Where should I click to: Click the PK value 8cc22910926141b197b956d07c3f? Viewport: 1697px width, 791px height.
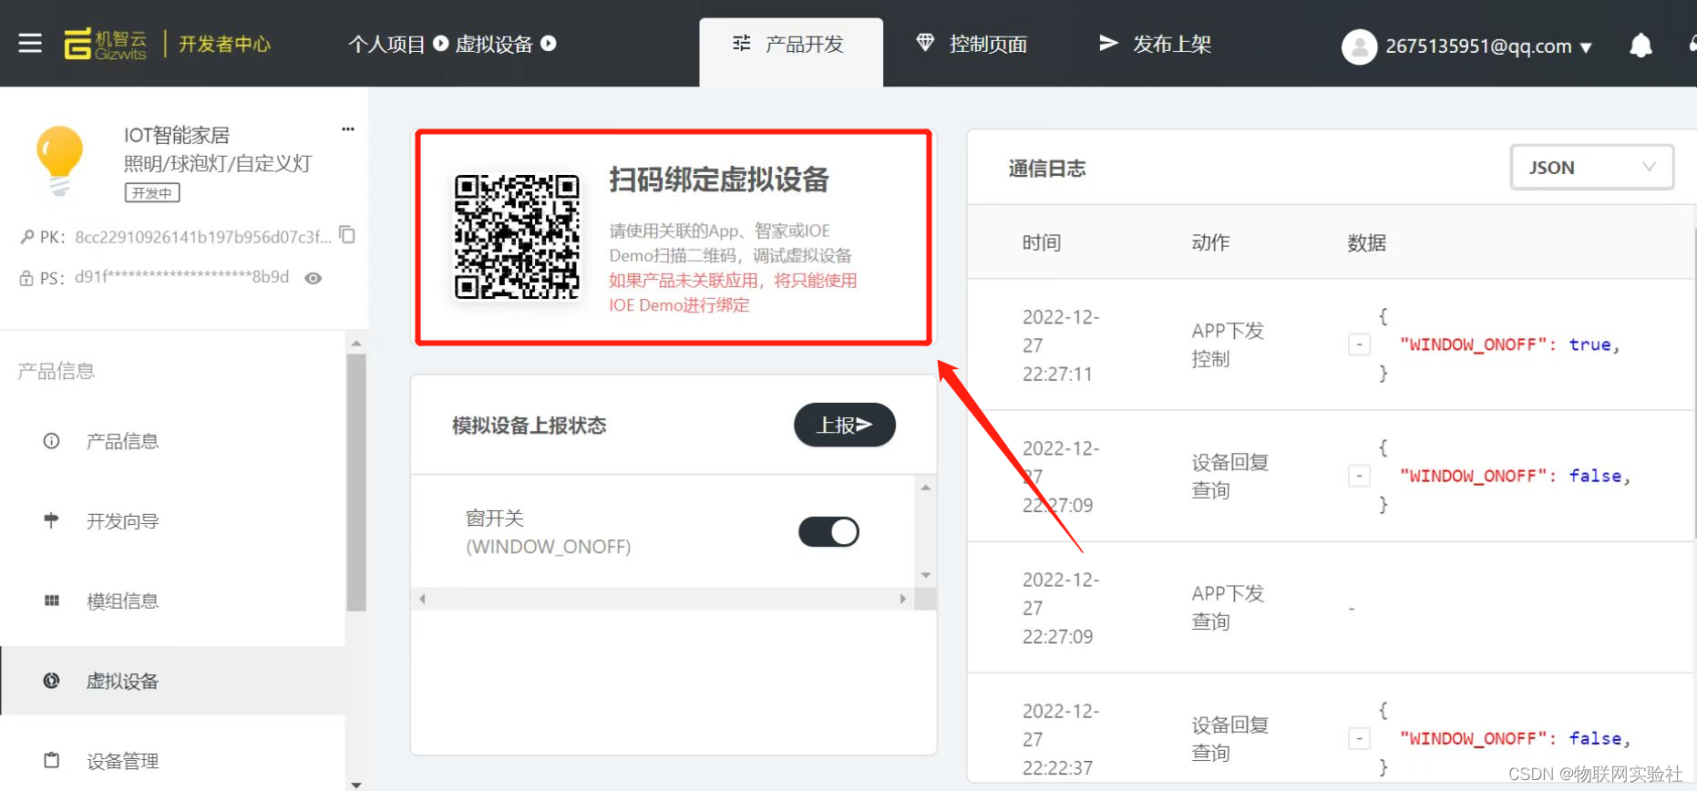[203, 237]
